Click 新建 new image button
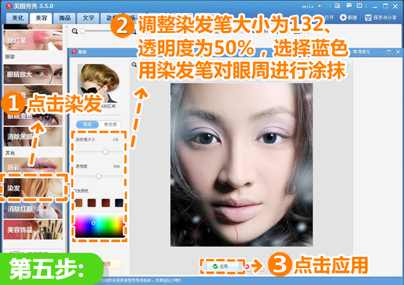The image size is (404, 285). click(348, 17)
